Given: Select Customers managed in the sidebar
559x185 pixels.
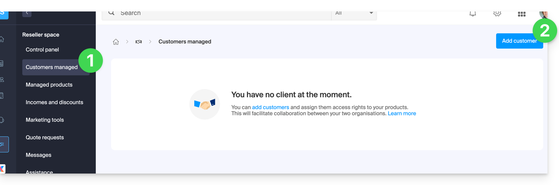Looking at the screenshot, I should pyautogui.click(x=56, y=67).
